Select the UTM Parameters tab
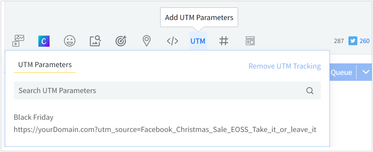This screenshot has width=373, height=152. [45, 65]
